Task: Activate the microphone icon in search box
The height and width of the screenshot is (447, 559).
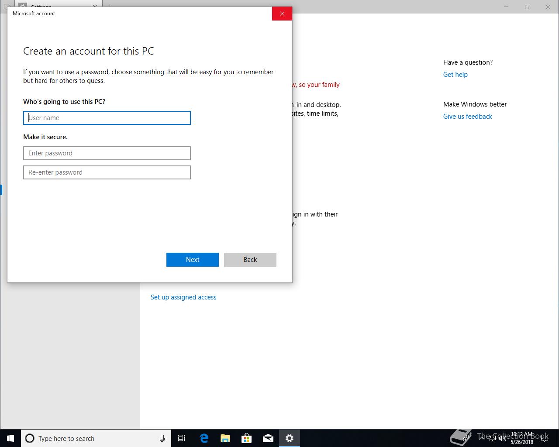Action: (x=162, y=438)
